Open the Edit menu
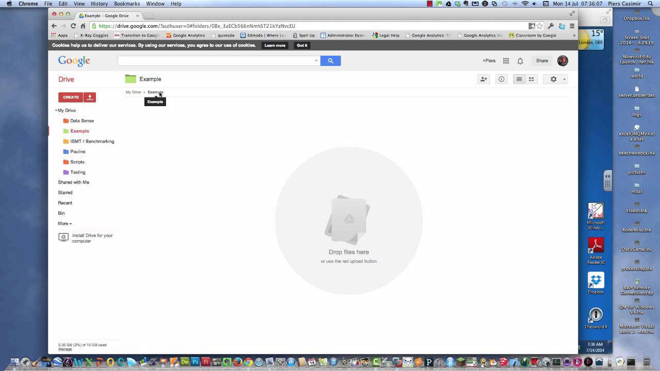The image size is (660, 371). (x=63, y=4)
